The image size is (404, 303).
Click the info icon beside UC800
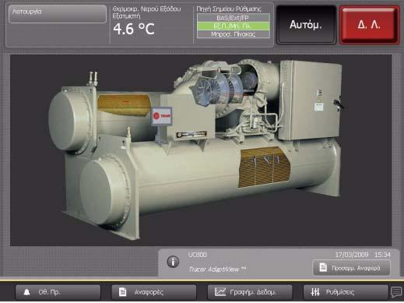click(173, 262)
